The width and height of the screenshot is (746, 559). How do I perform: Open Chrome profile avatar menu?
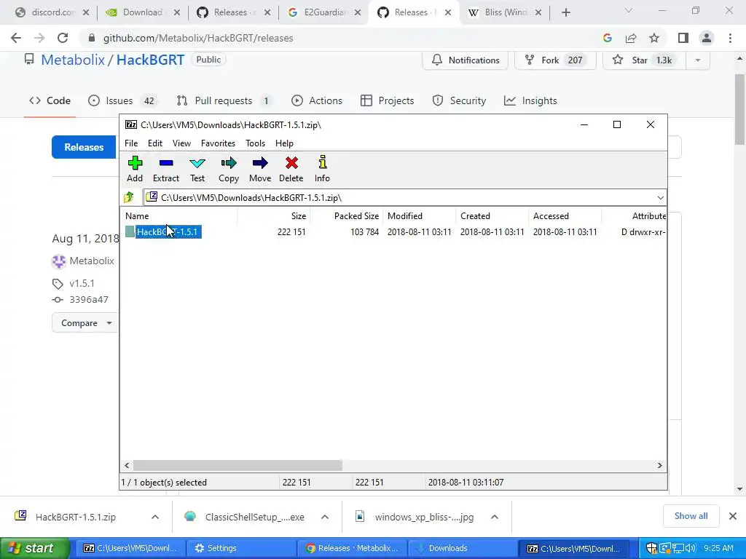[x=707, y=38]
